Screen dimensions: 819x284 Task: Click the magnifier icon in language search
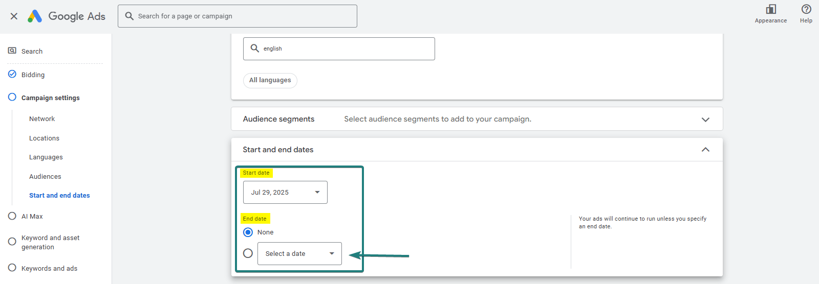(254, 49)
